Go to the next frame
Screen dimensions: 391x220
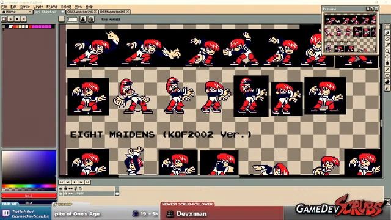point(81,182)
